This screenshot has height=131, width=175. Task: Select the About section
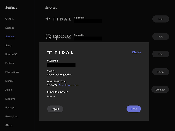coord(9,125)
